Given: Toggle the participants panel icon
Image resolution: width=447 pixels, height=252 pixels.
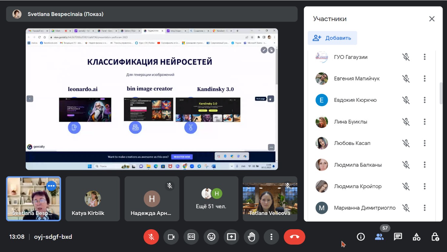Looking at the screenshot, I should point(379,237).
